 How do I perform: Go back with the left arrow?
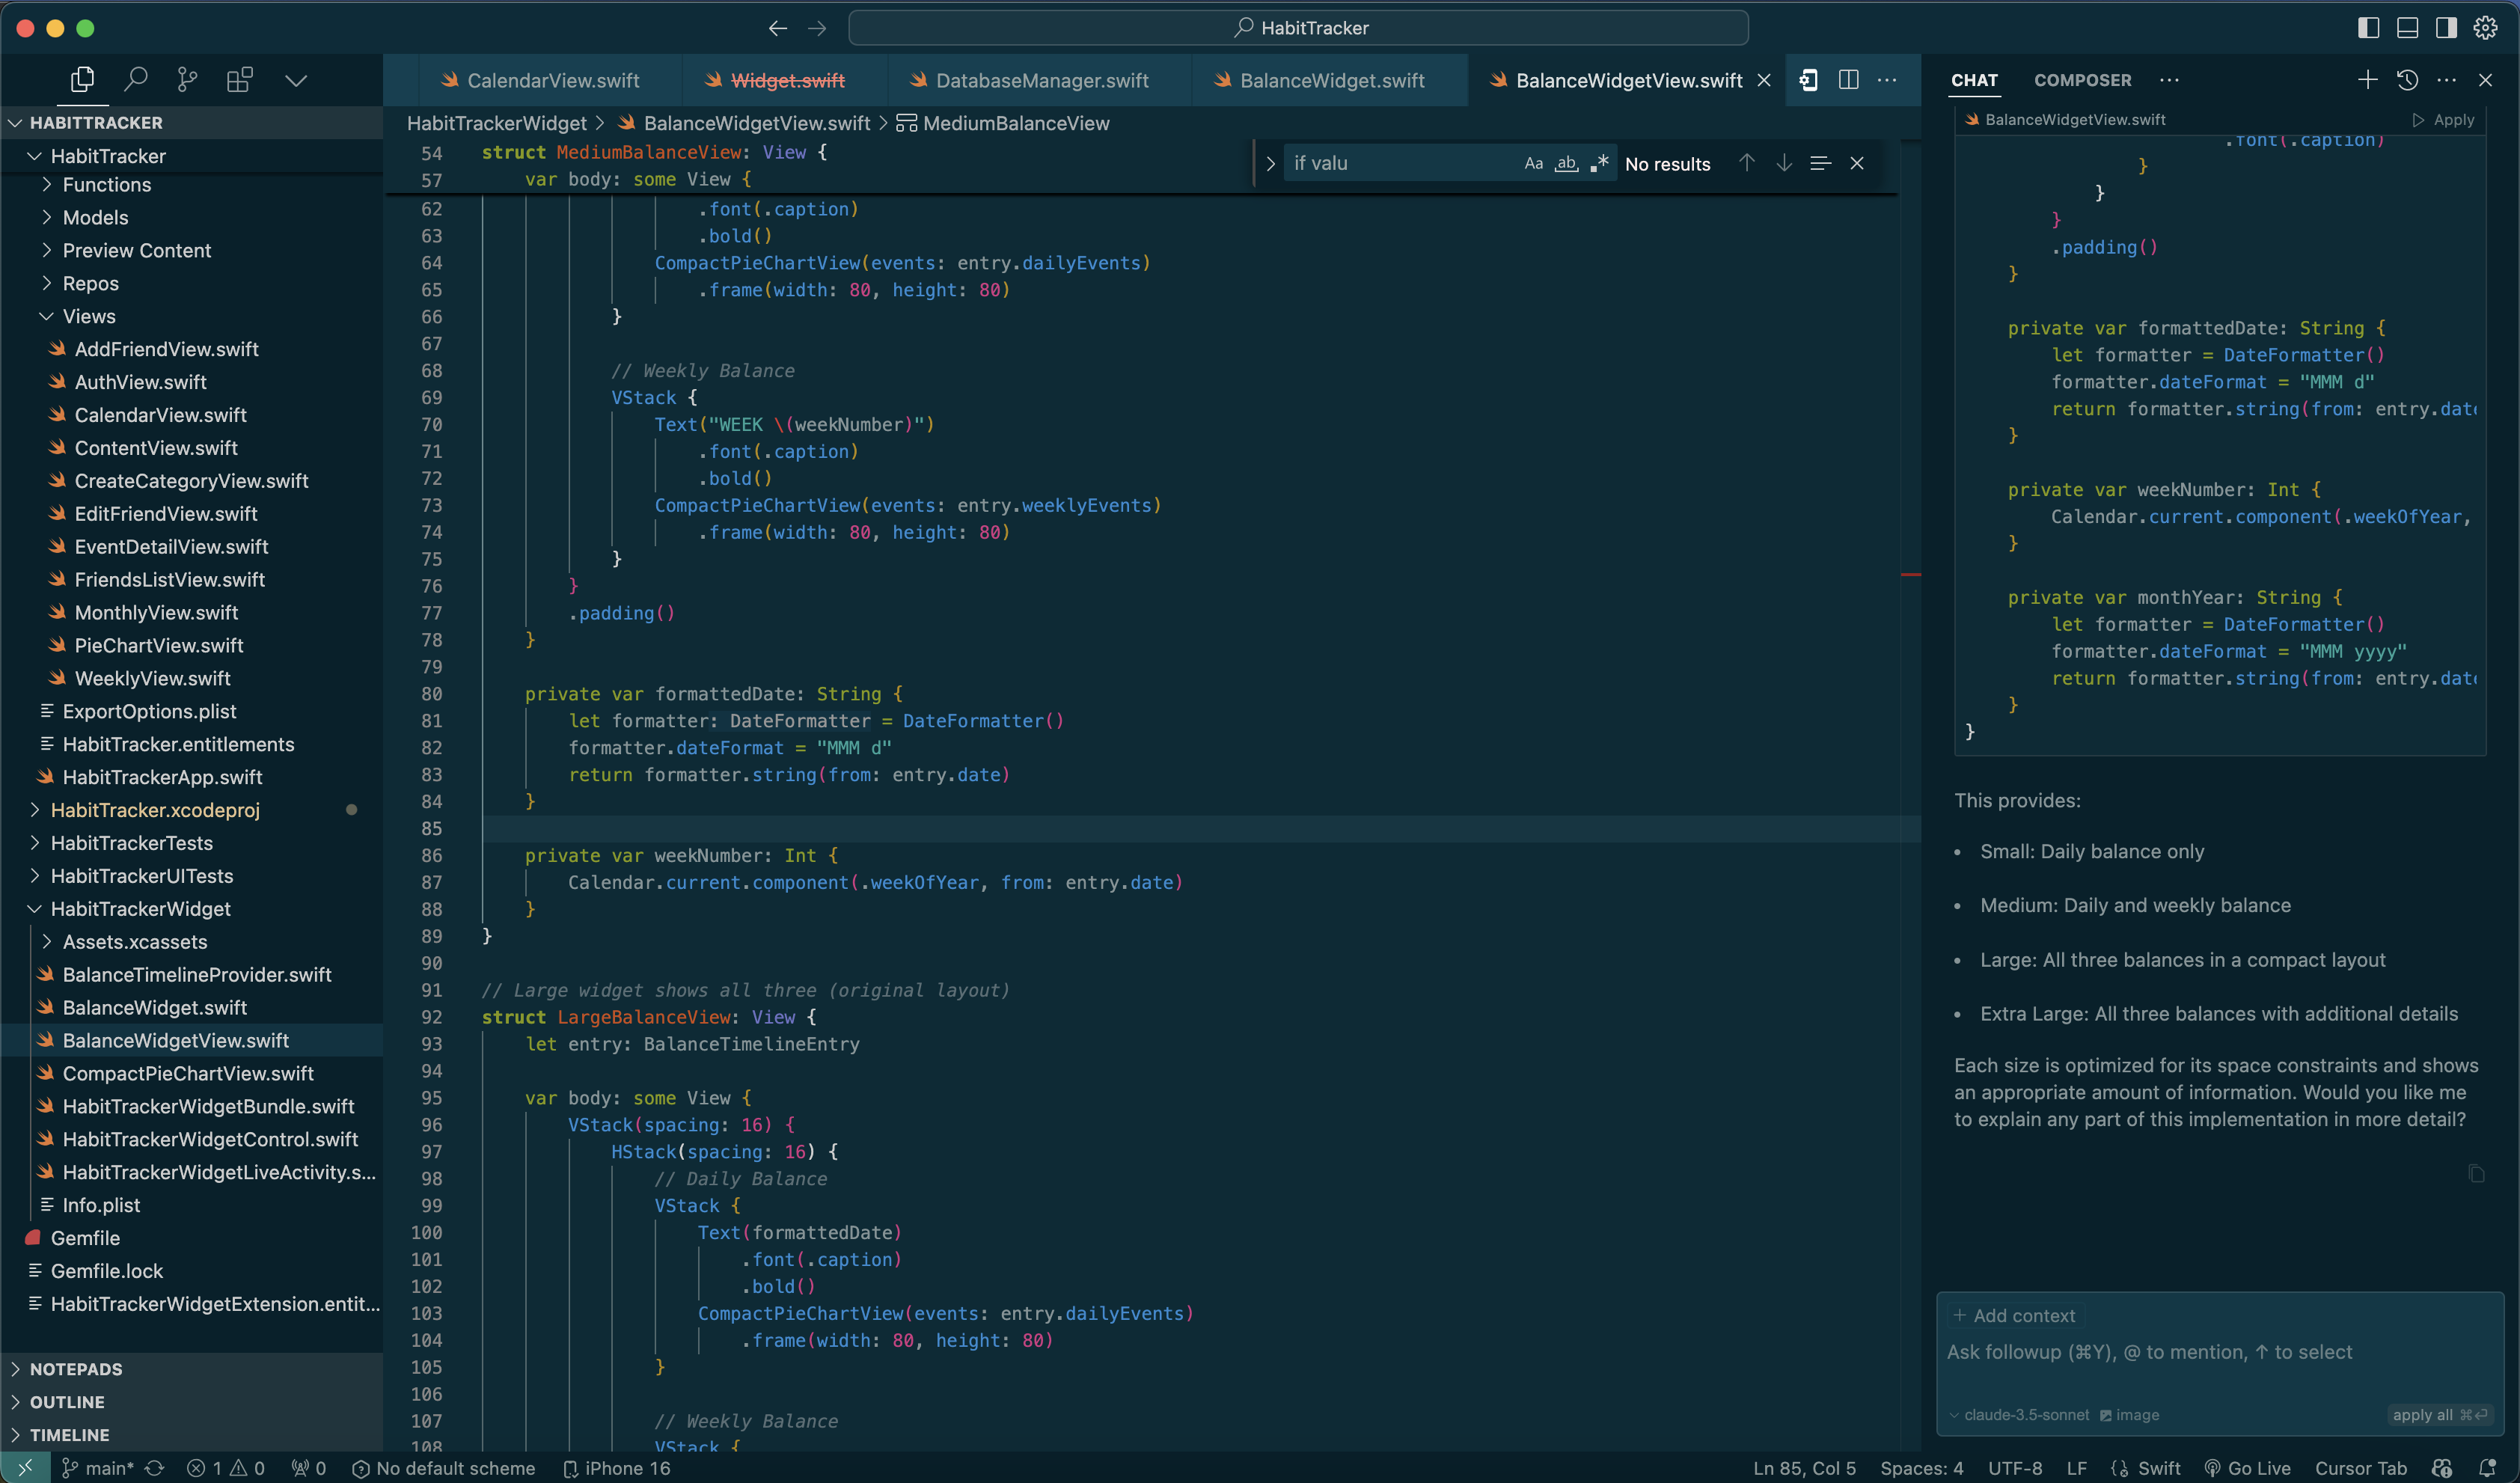pyautogui.click(x=777, y=28)
